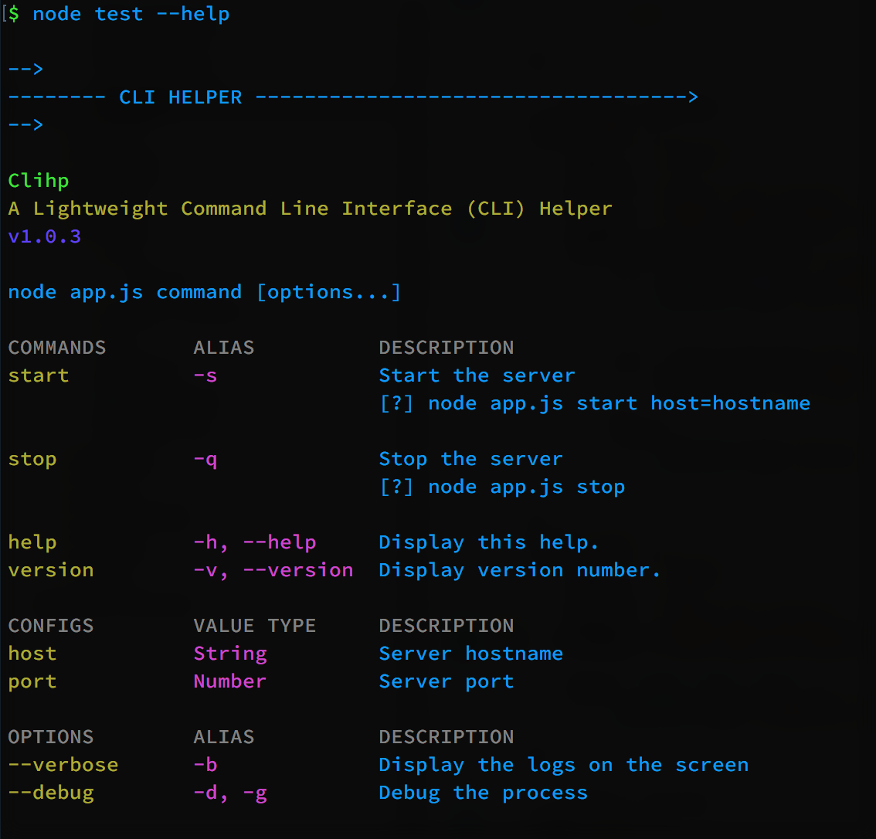Click the '--debug' option
This screenshot has height=839, width=876.
pos(51,793)
